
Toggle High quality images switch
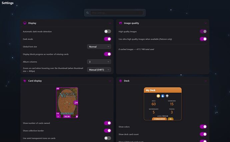pyautogui.click(x=203, y=31)
